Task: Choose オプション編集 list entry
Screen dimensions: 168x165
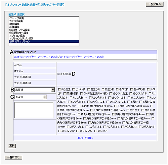Action: [17, 36]
